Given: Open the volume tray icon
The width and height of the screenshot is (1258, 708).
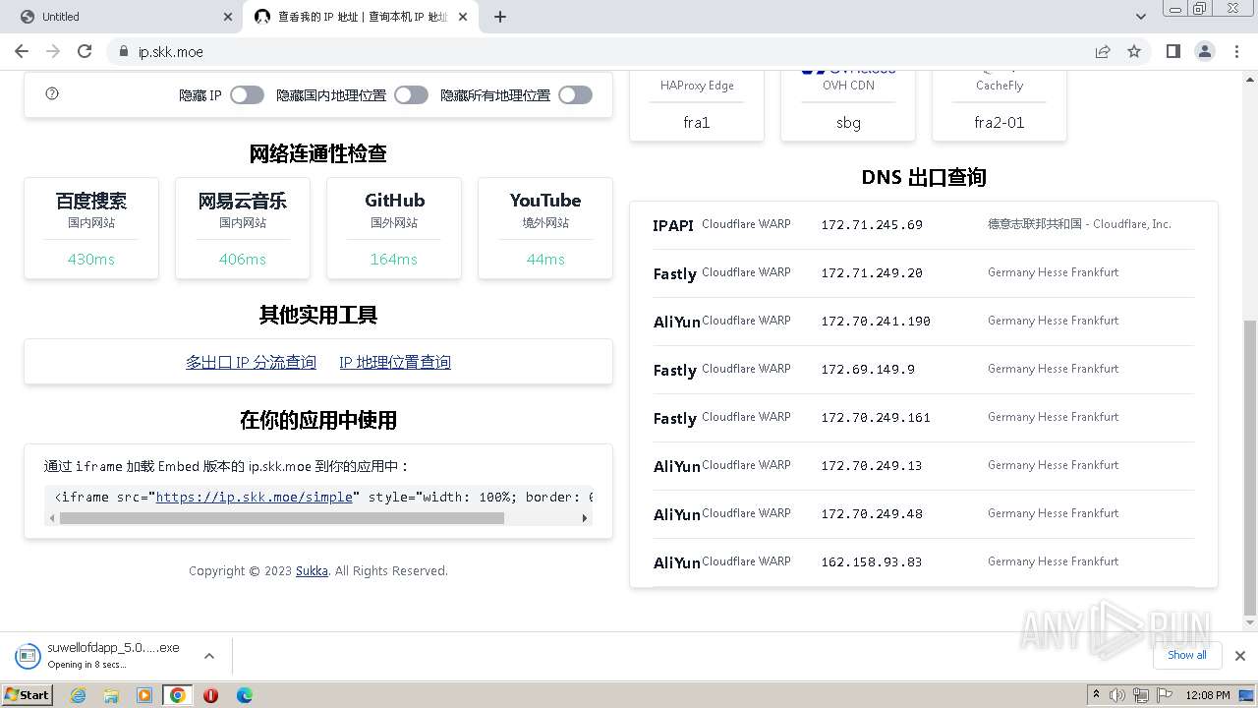Looking at the screenshot, I should (1117, 695).
